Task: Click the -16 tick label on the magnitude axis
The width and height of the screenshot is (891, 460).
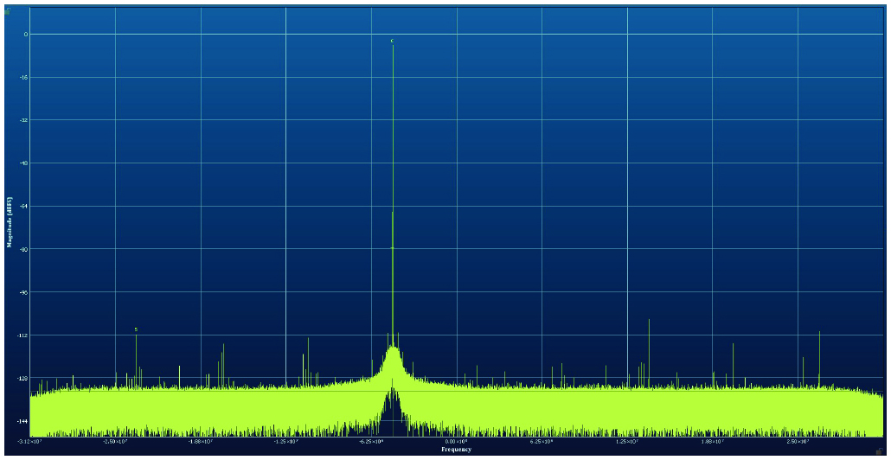Action: click(24, 78)
